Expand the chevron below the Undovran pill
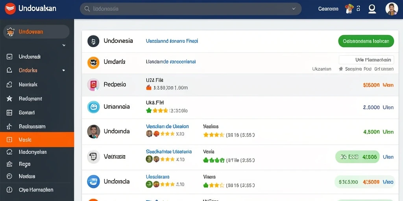Viewport: 403px width, 201px height. click(64, 46)
